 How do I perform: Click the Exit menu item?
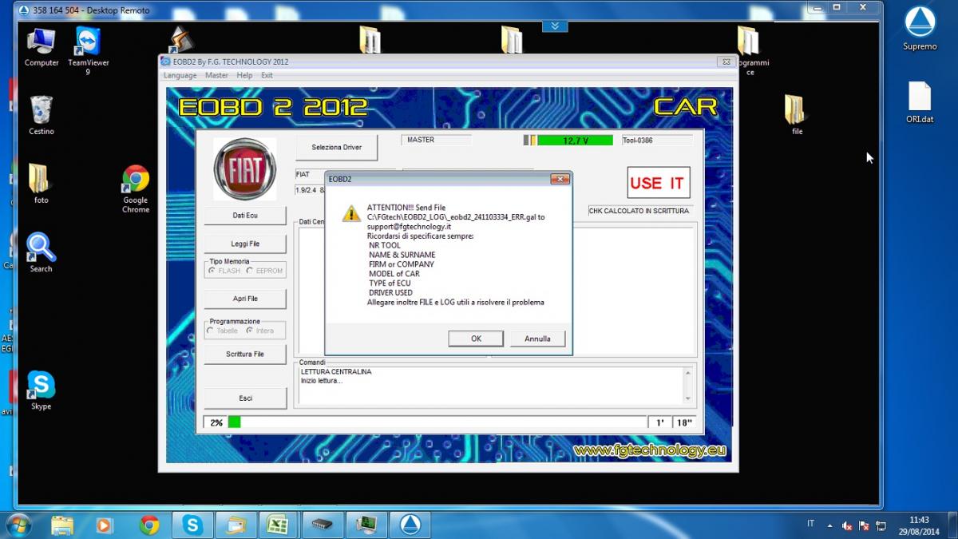coord(267,75)
